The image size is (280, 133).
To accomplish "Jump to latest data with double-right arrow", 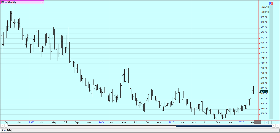I will [x=277, y=126].
